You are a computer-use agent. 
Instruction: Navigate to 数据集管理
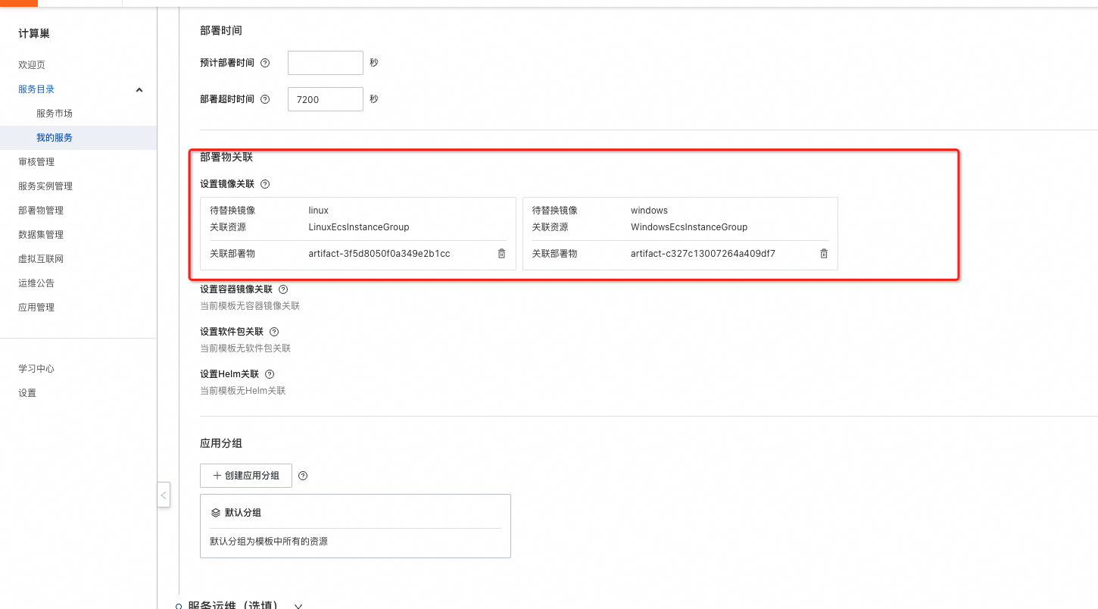point(41,235)
